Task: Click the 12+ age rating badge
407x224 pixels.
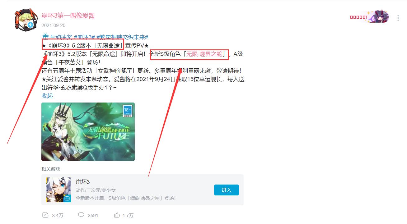Action: [128, 111]
